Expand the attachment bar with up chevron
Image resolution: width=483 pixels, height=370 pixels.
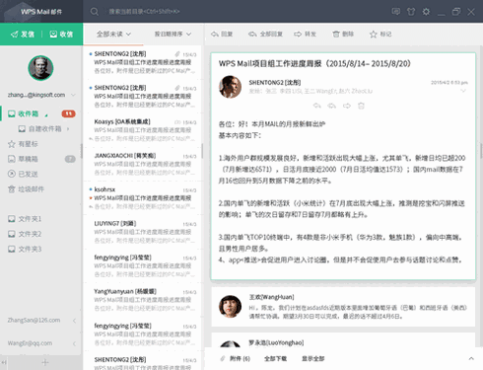point(471,359)
